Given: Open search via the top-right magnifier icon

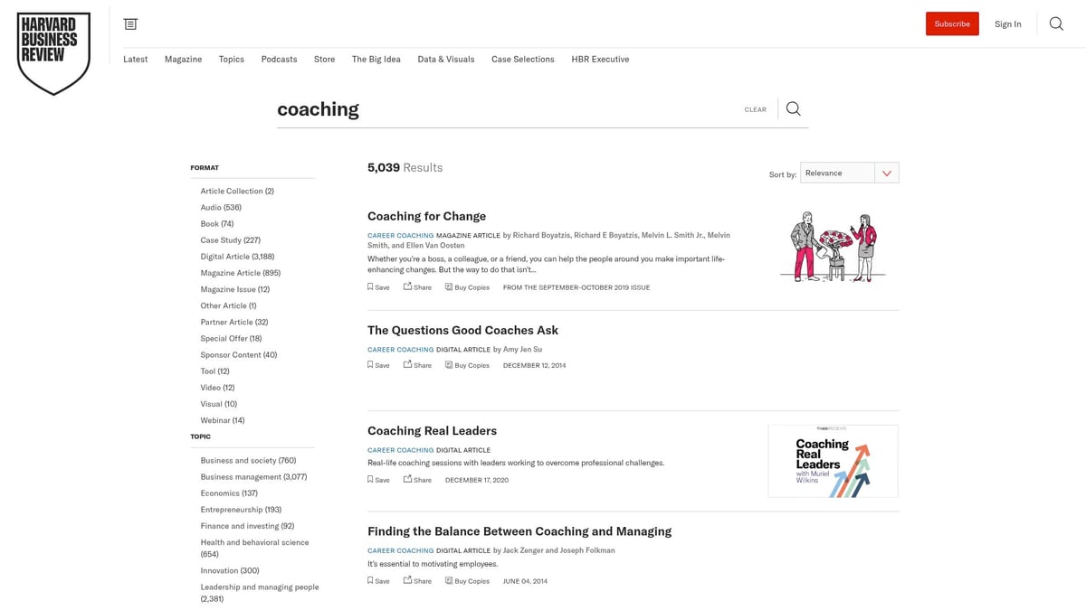Looking at the screenshot, I should coord(1056,23).
